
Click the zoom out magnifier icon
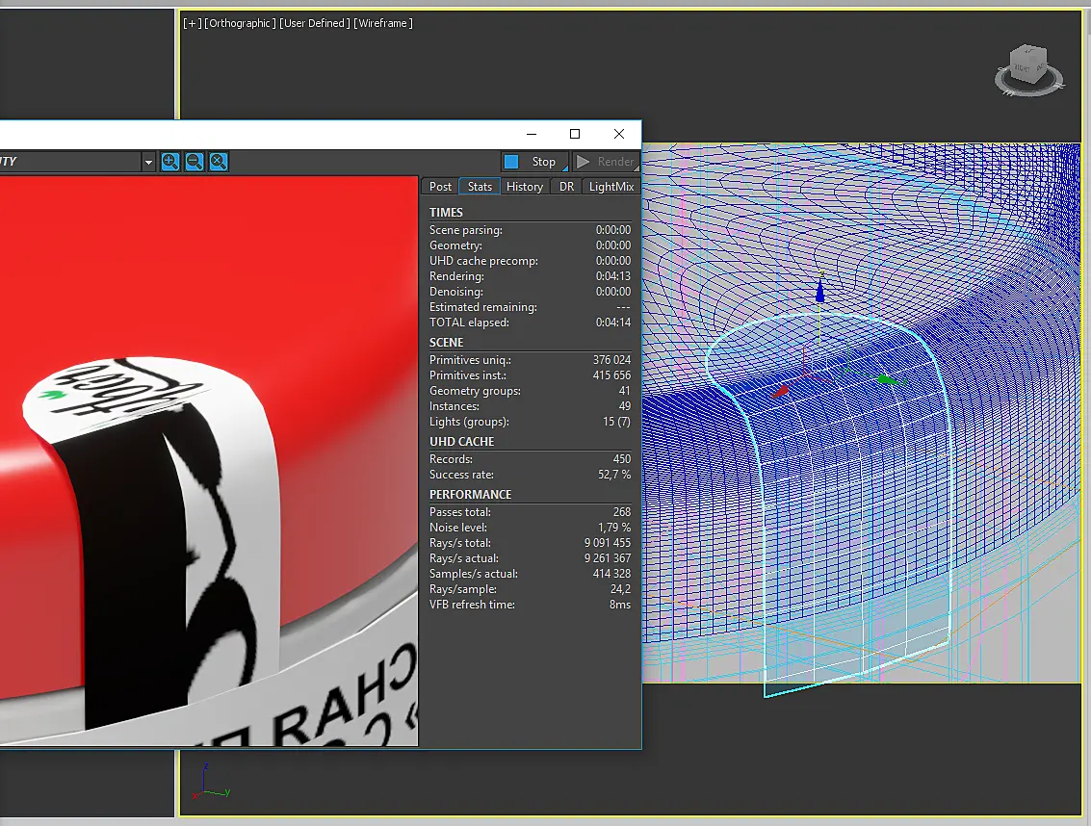click(195, 162)
